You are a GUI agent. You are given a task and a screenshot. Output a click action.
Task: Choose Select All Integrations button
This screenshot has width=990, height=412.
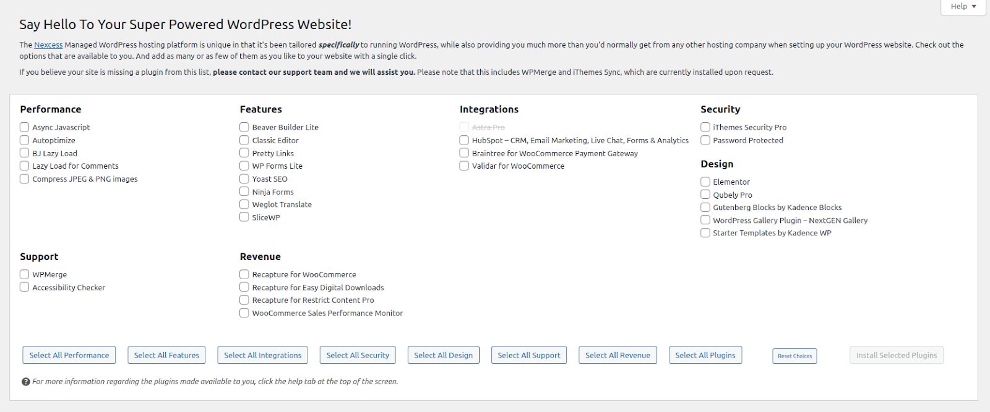(x=262, y=355)
